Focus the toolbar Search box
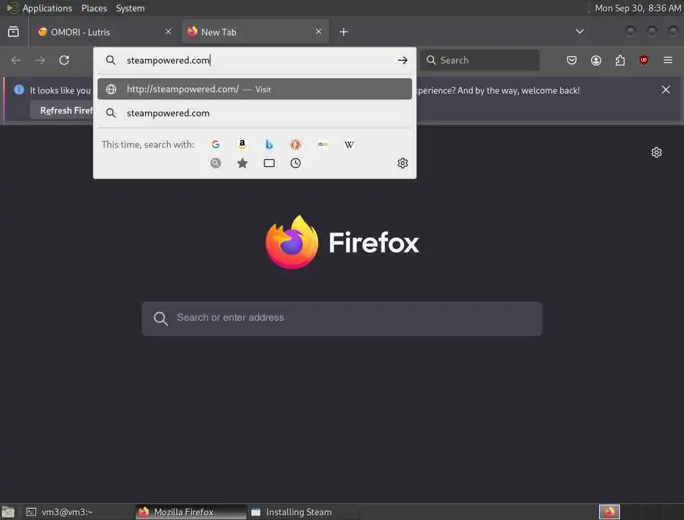Viewport: 684px width, 520px height. point(480,60)
